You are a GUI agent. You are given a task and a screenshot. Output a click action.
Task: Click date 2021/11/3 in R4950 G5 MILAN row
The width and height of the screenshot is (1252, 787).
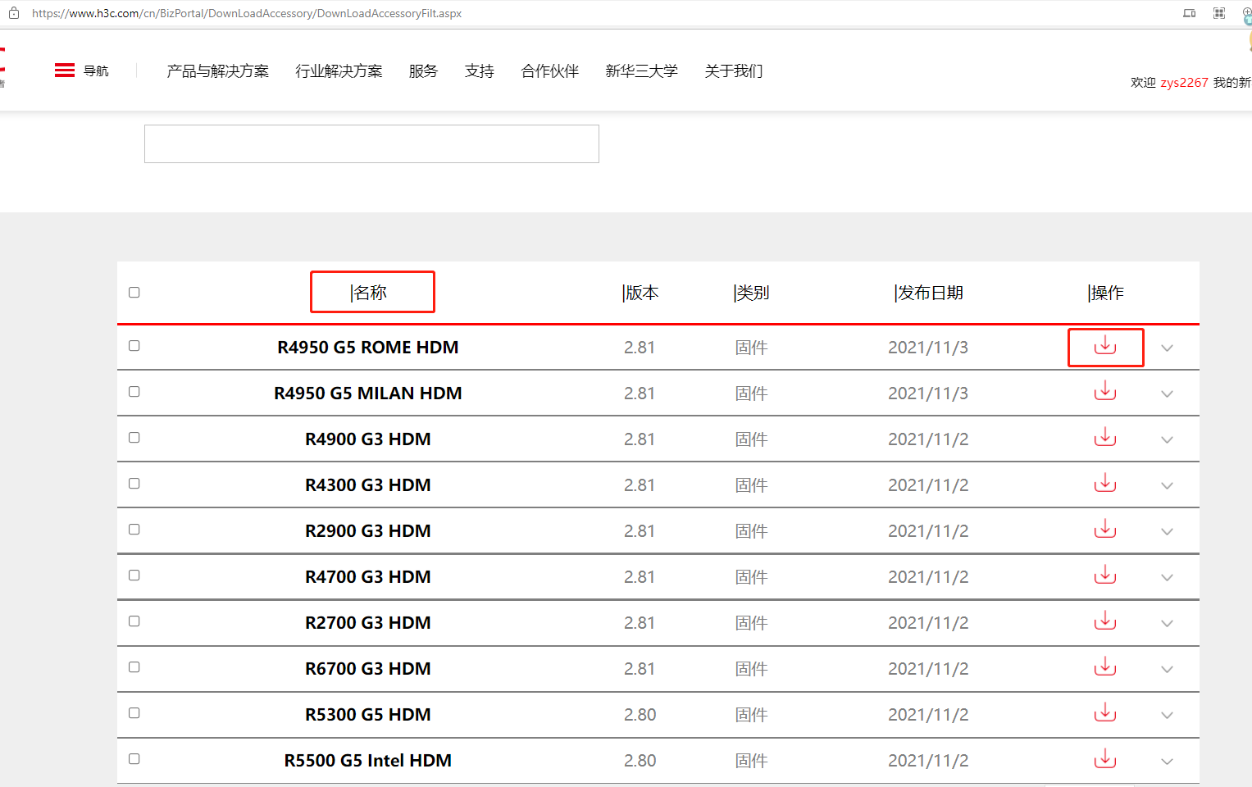928,393
